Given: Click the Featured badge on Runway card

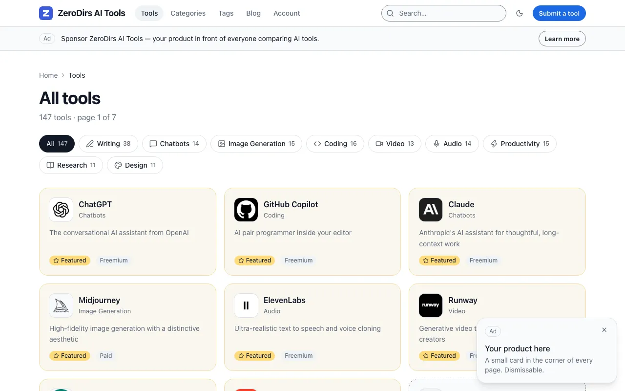Looking at the screenshot, I should (x=439, y=356).
